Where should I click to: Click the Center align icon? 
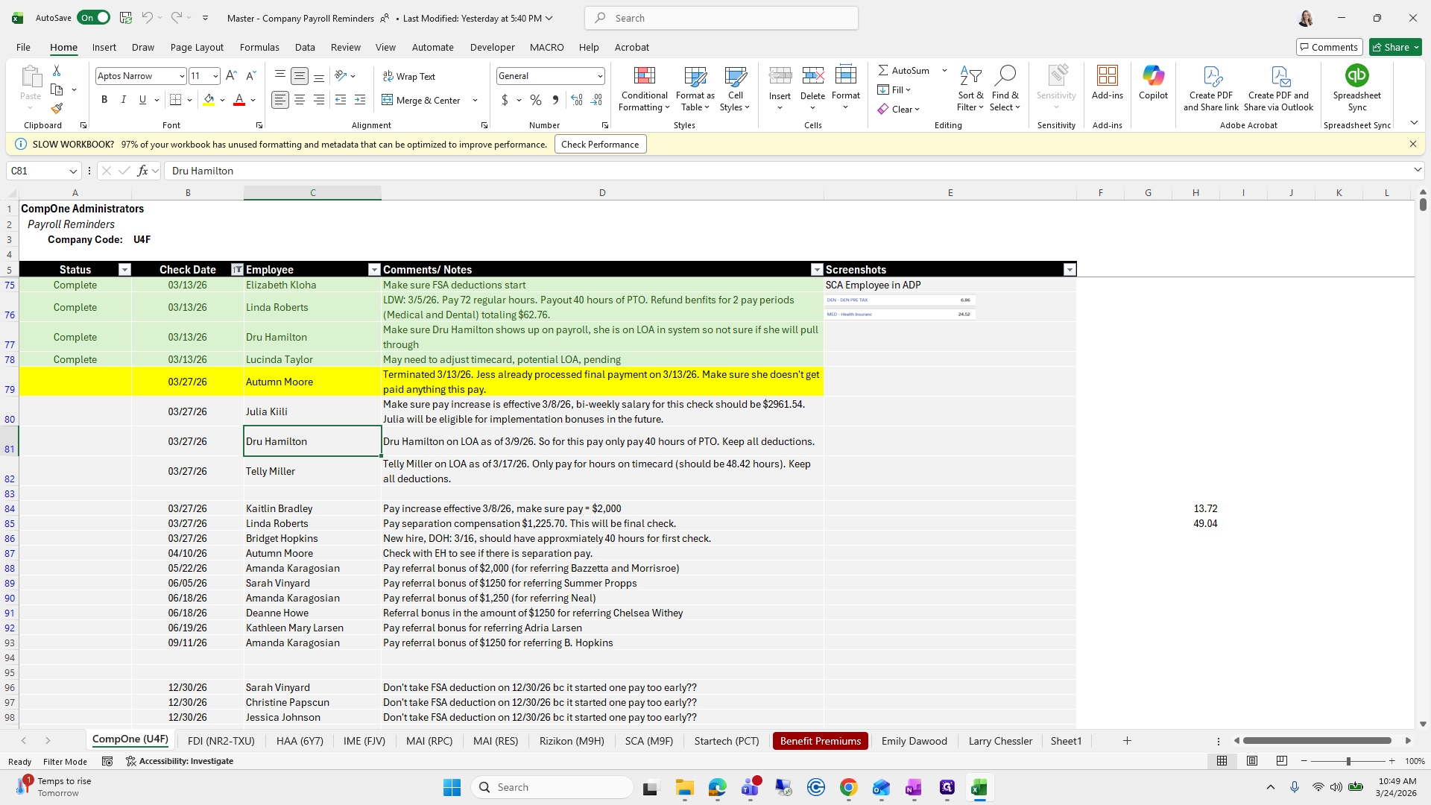click(300, 100)
